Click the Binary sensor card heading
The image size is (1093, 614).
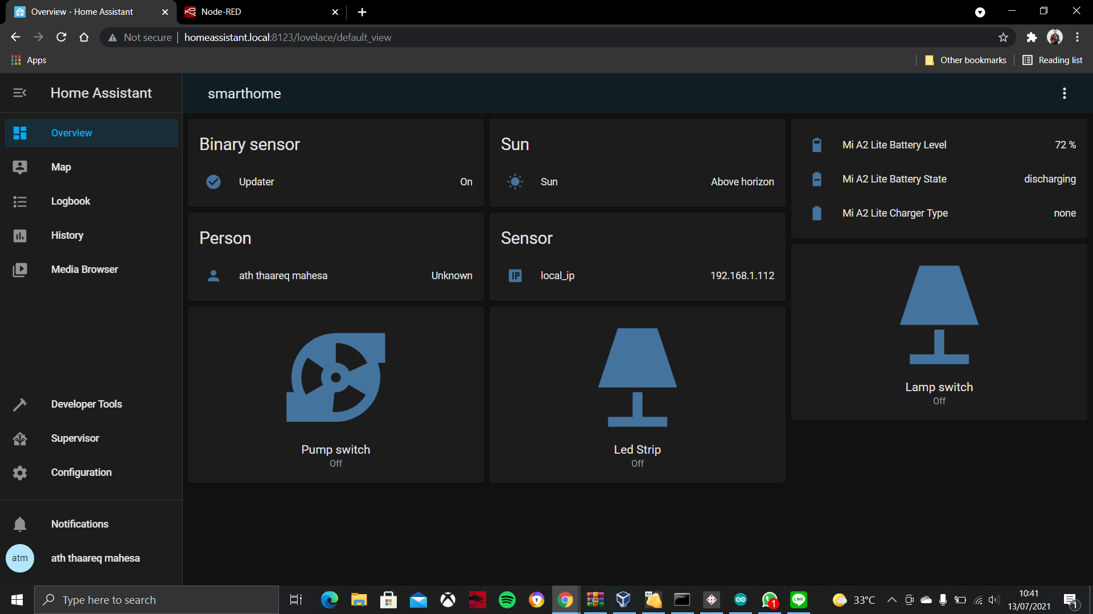tap(249, 144)
